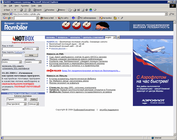Click the Google toolbar search input box
177x140 pixels.
(x=25, y=18)
